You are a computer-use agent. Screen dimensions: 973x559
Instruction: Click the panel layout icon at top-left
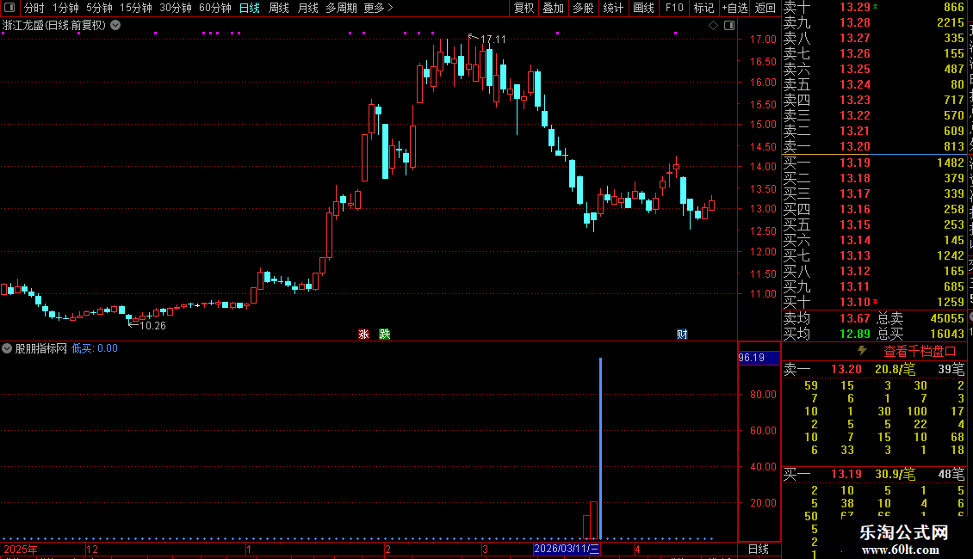coord(9,8)
